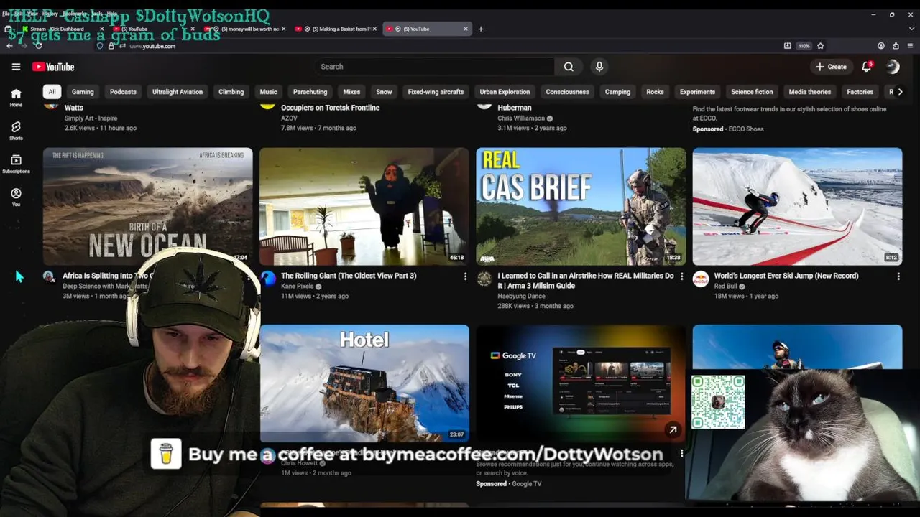The width and height of the screenshot is (920, 517).
Task: Open the You section in sidebar
Action: point(16,197)
